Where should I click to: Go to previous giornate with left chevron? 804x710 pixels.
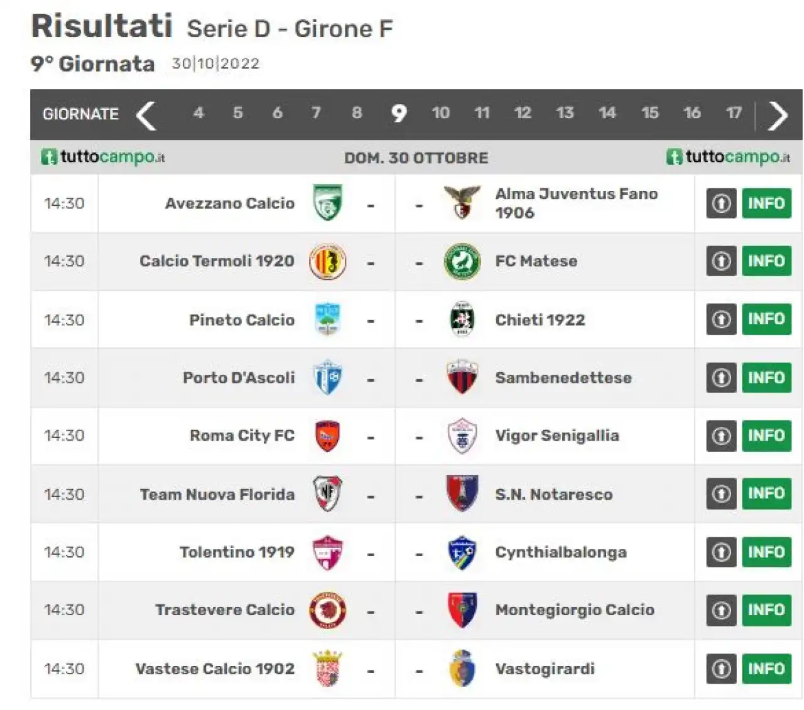[x=146, y=115]
